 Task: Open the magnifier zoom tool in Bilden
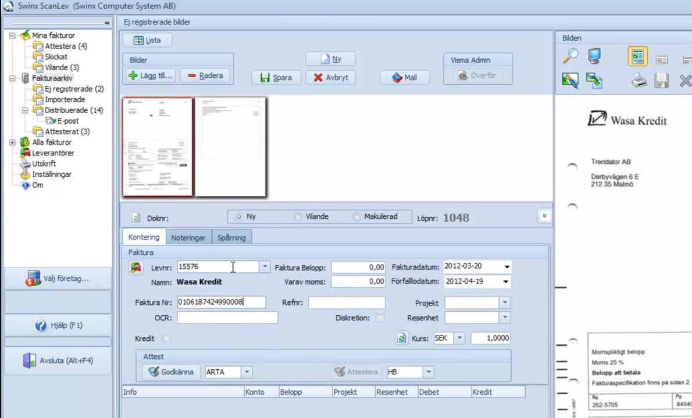[x=570, y=56]
